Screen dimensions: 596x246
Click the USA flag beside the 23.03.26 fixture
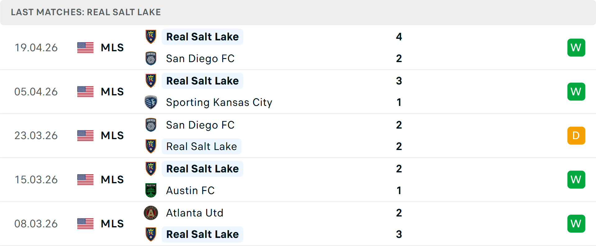[x=85, y=135]
